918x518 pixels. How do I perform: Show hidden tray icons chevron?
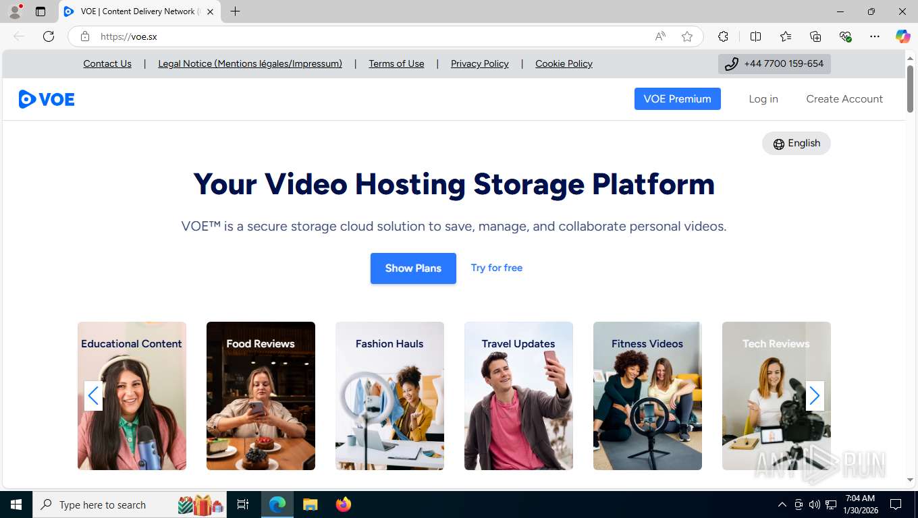click(782, 505)
